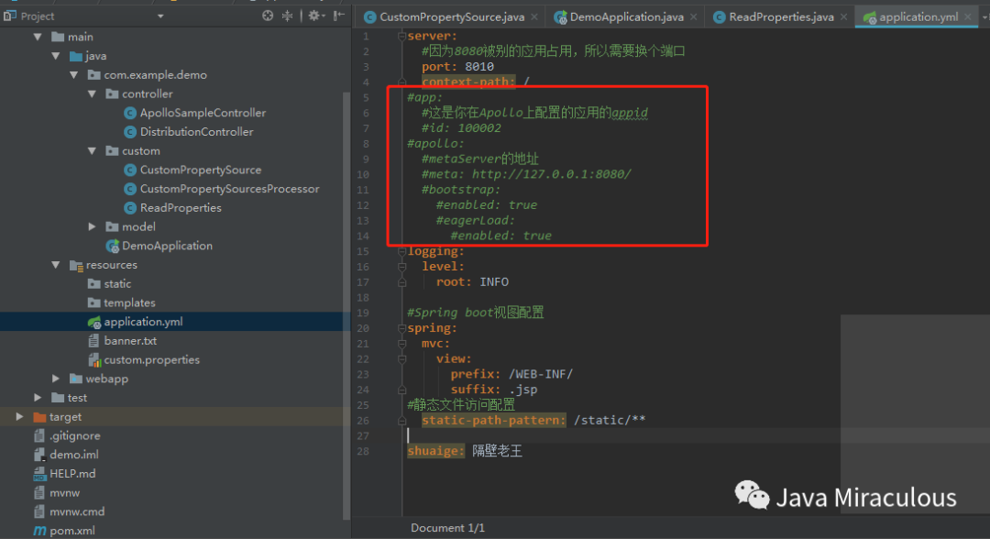Select mvnw file
The width and height of the screenshot is (990, 539).
pyautogui.click(x=64, y=492)
